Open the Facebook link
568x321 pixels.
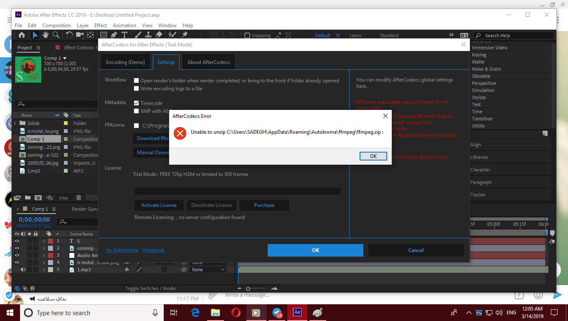[x=154, y=250]
